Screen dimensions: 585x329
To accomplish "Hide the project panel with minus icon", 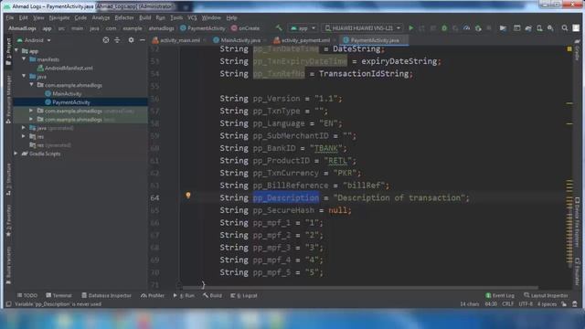I will (143, 40).
